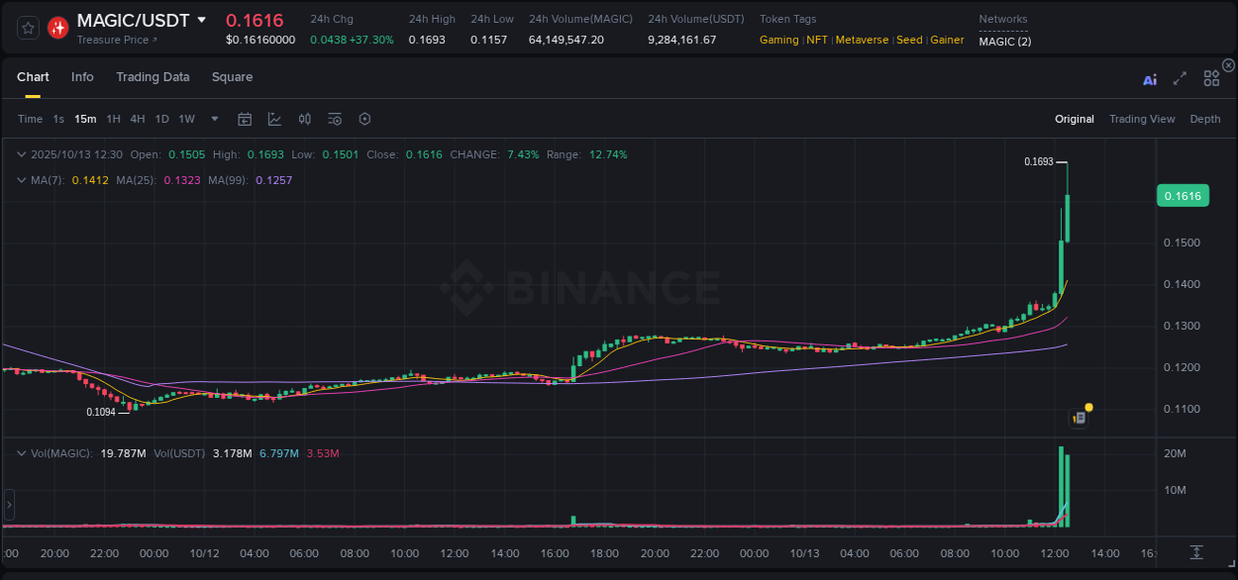Image resolution: width=1238 pixels, height=580 pixels.
Task: Open the Trading View chart tab
Action: 1142,119
